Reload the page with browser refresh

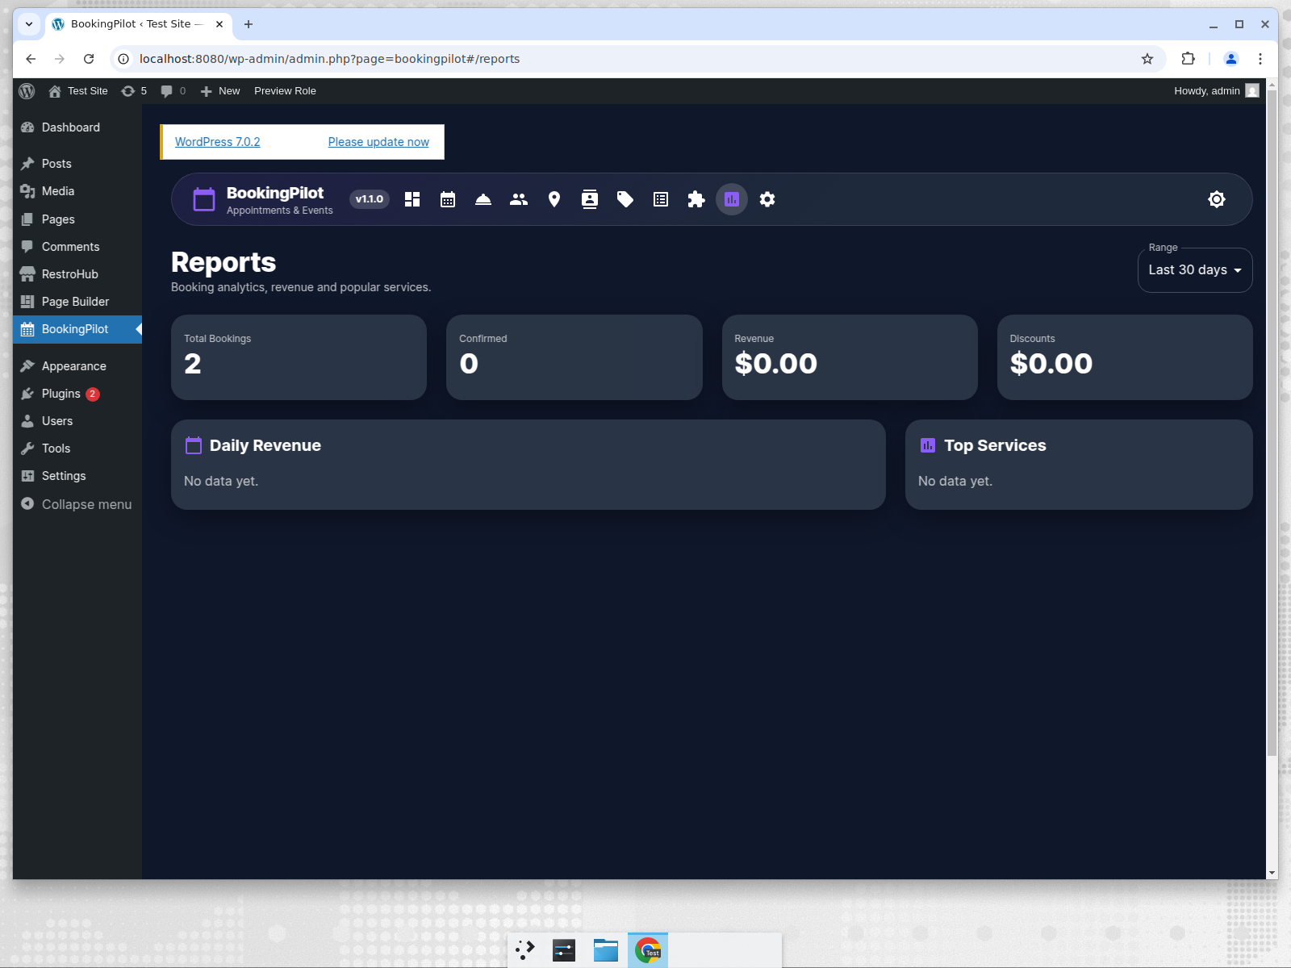click(89, 59)
